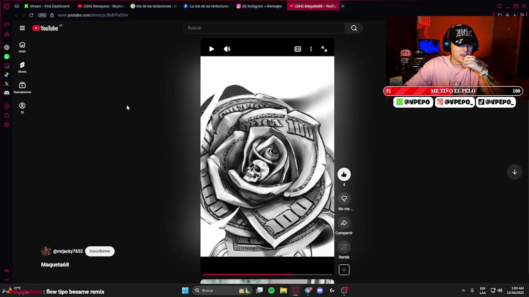Switch to Isla de las tentaciones Google tab
Image resolution: width=529 pixels, height=297 pixels.
[x=154, y=6]
